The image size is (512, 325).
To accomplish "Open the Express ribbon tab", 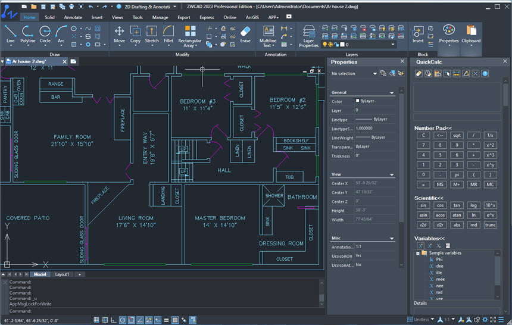I will click(207, 17).
